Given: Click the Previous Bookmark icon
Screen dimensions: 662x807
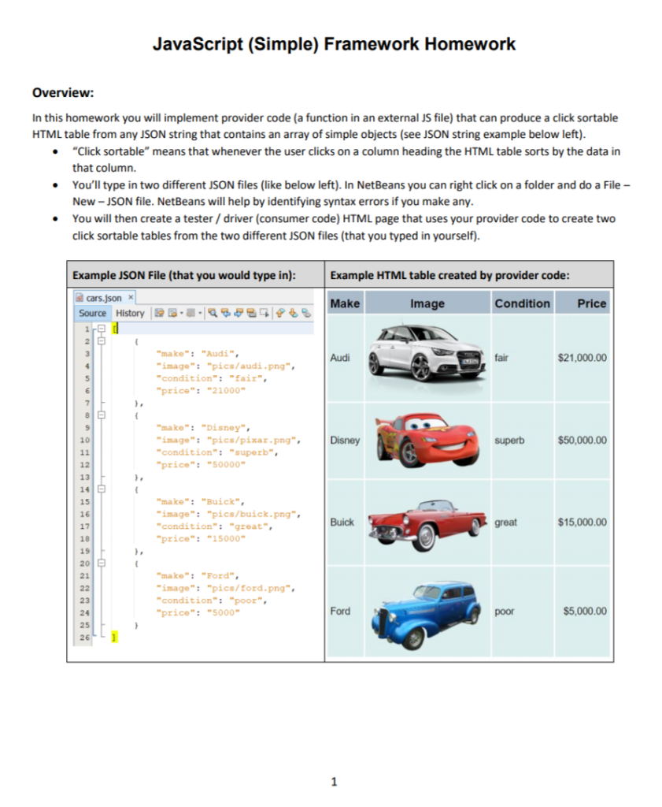Looking at the screenshot, I should [x=280, y=313].
